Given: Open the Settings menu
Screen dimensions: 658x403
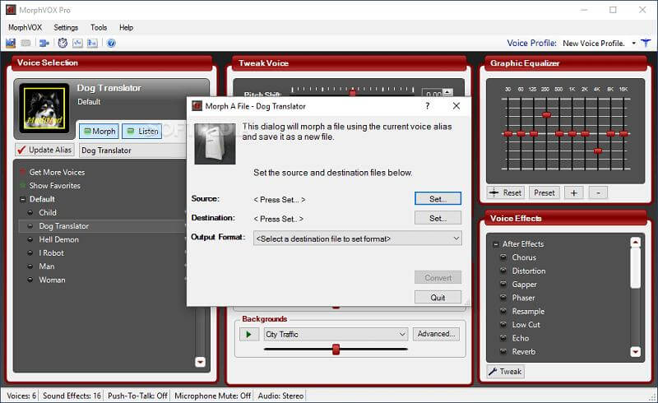Looking at the screenshot, I should [x=66, y=27].
